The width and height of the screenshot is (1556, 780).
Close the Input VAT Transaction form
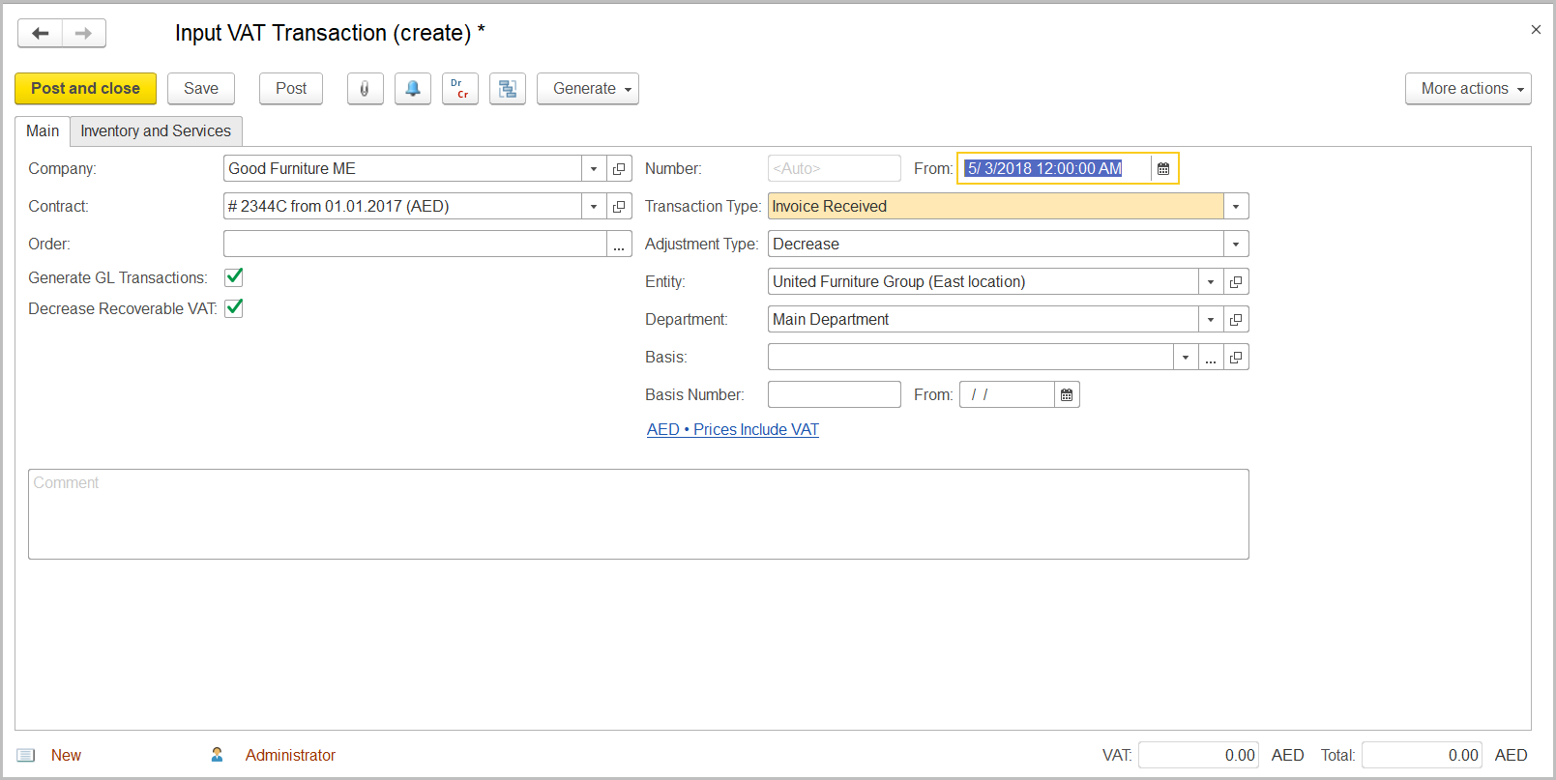click(x=1536, y=30)
